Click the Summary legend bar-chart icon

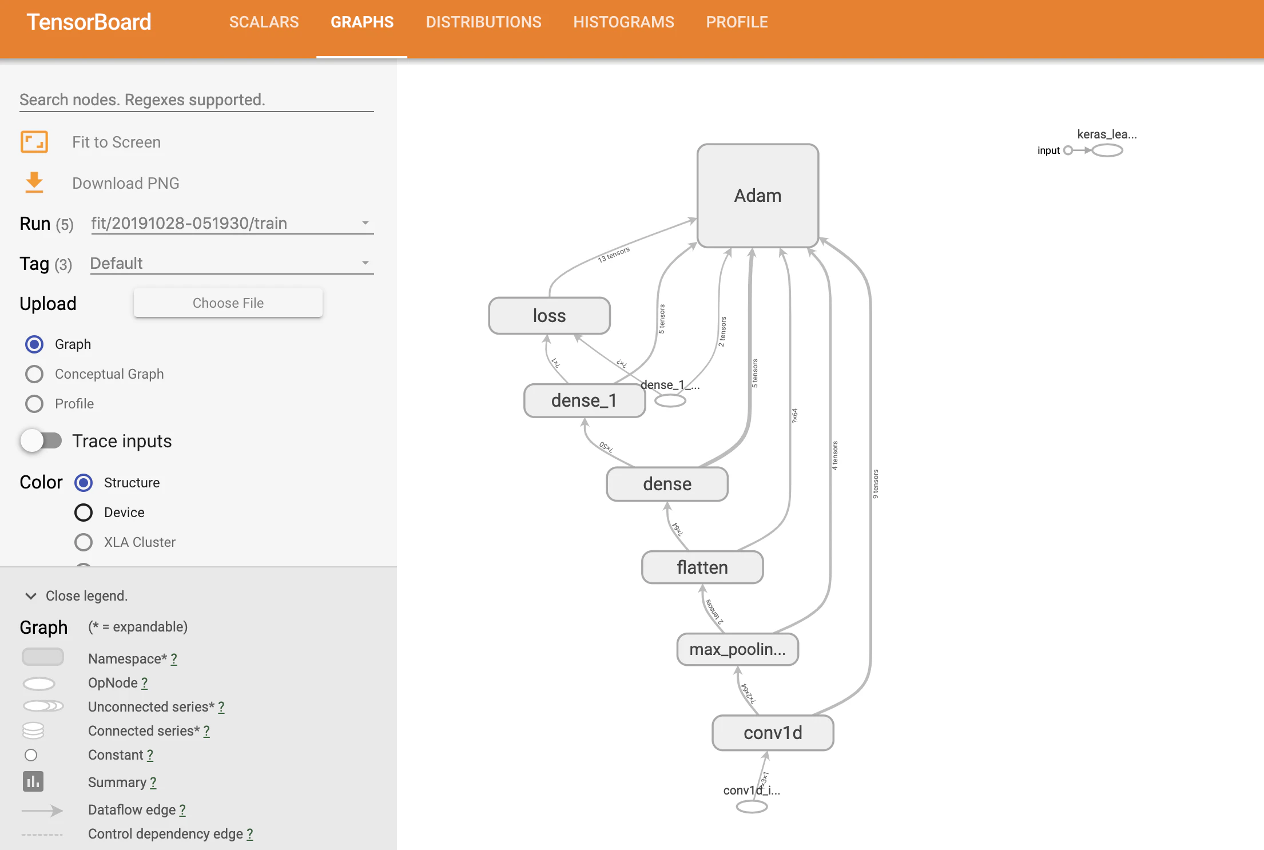click(33, 781)
